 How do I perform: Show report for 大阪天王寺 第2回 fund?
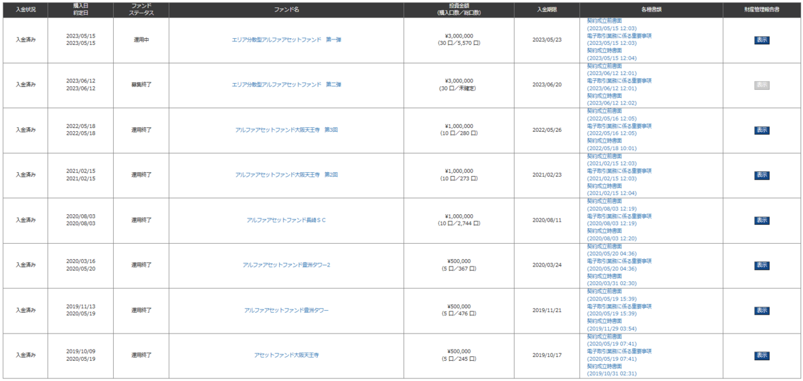coord(762,175)
